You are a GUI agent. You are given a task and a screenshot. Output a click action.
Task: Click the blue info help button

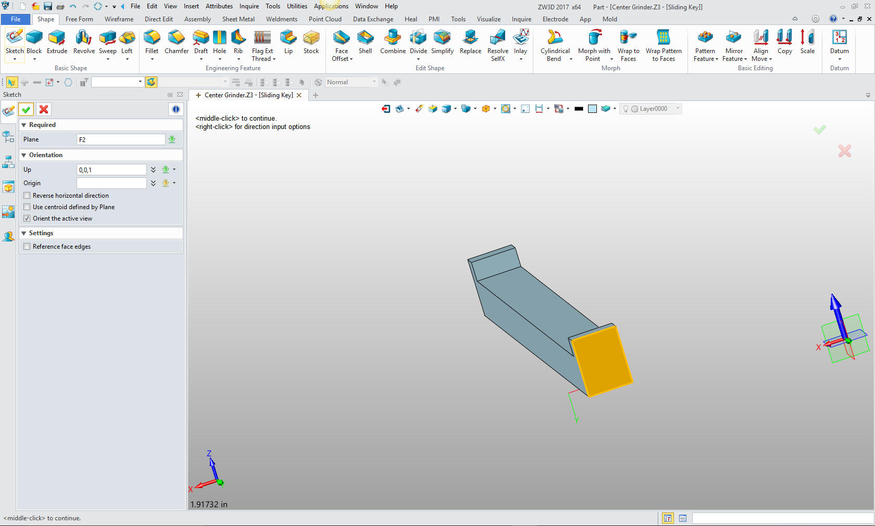pyautogui.click(x=176, y=109)
